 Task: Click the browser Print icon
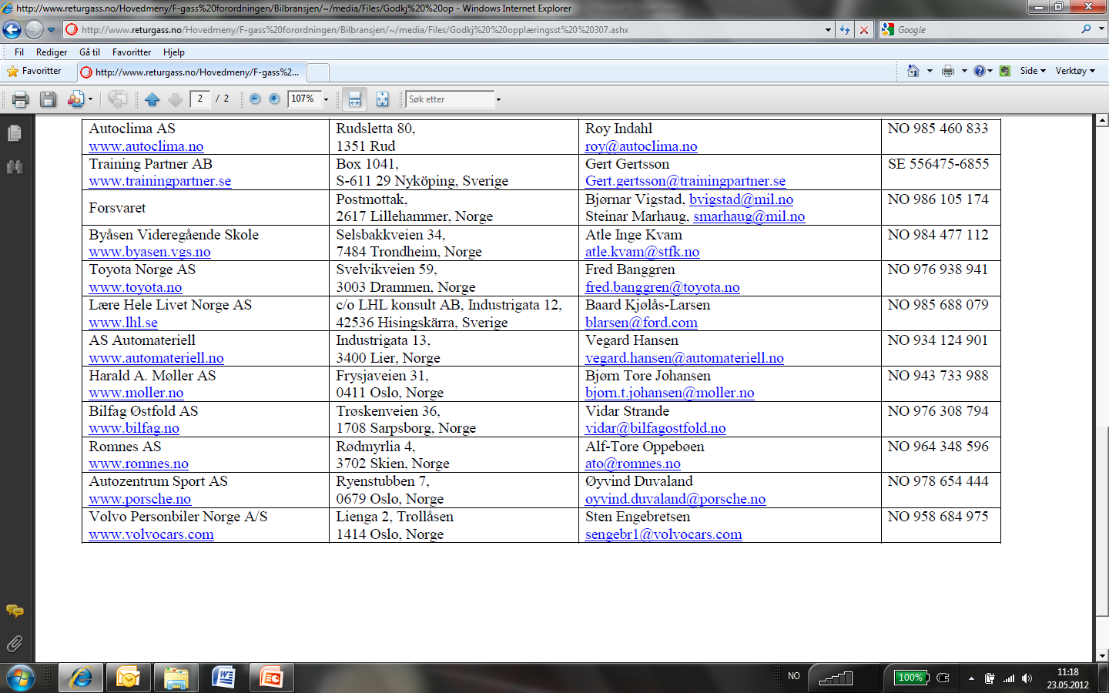coord(948,71)
